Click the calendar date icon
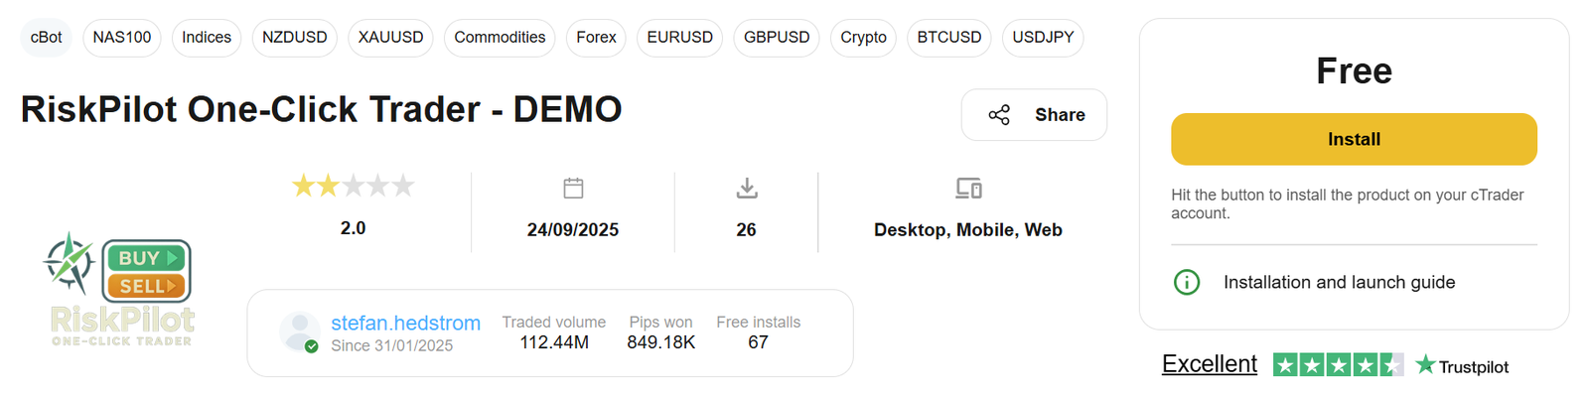The height and width of the screenshot is (397, 1589). tap(573, 188)
